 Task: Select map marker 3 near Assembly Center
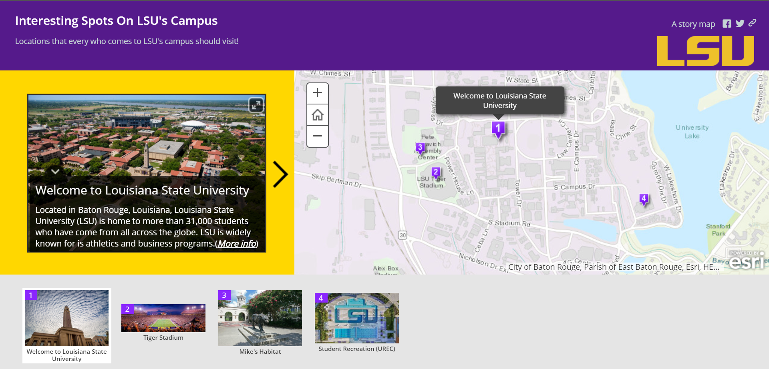420,148
